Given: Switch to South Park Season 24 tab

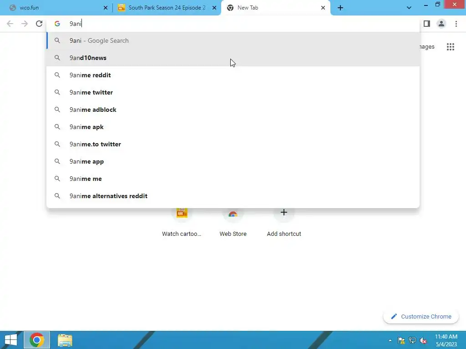Looking at the screenshot, I should [167, 8].
